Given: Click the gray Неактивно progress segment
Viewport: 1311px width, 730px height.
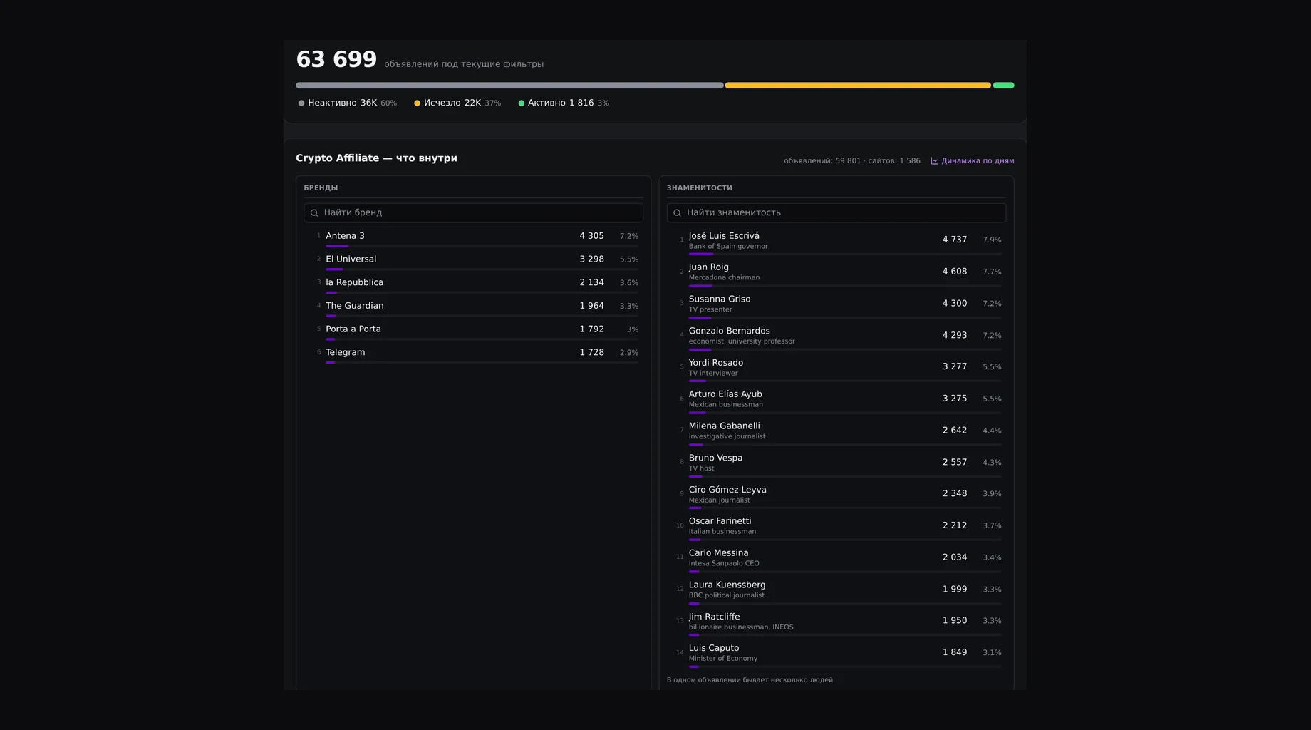Looking at the screenshot, I should pos(509,86).
